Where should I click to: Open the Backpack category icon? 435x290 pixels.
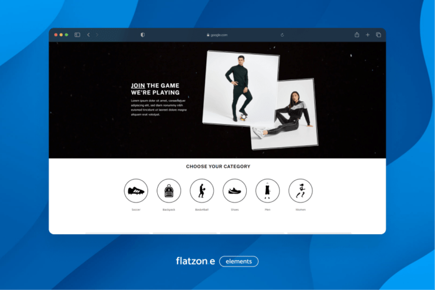click(x=169, y=191)
